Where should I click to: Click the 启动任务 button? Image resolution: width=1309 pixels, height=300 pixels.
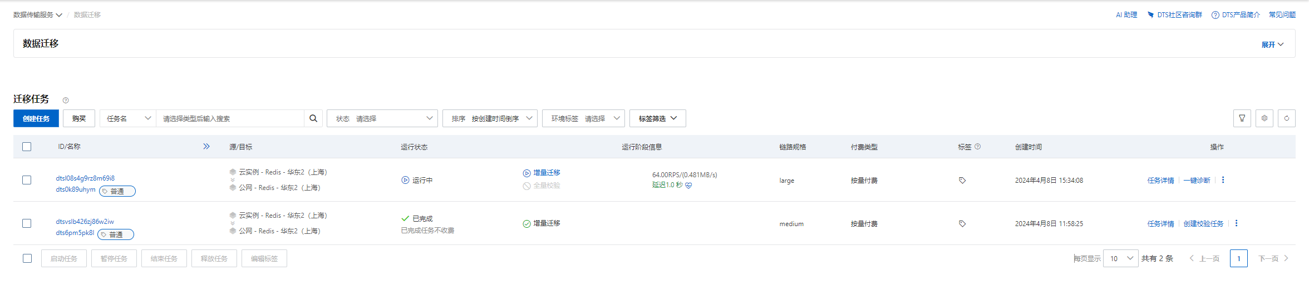64,258
